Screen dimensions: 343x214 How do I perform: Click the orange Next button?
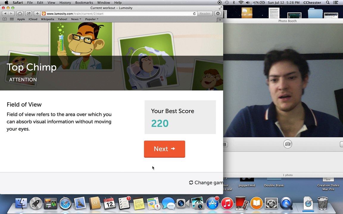click(164, 149)
